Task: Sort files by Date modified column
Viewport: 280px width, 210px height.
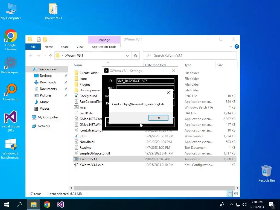Action: coord(155,65)
